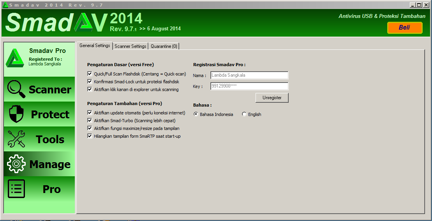Click the Tools sidebar label
The width and height of the screenshot is (432, 221).
click(x=50, y=139)
